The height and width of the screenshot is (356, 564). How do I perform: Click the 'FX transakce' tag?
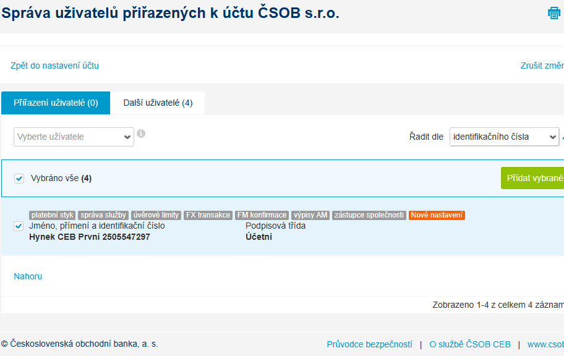click(208, 215)
